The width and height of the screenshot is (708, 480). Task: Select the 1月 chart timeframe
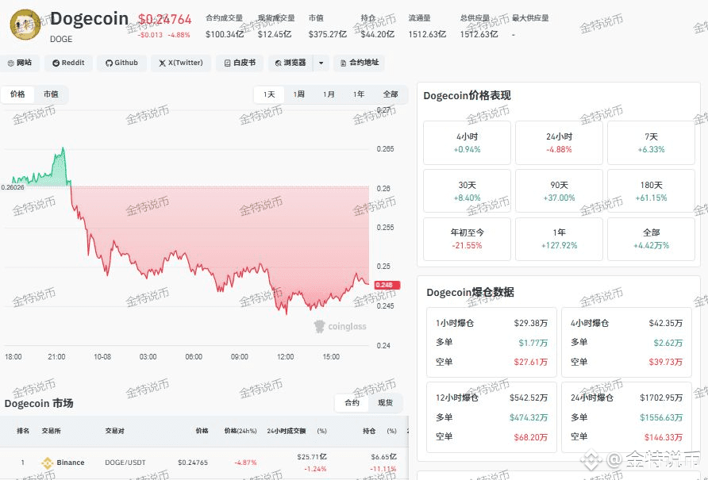pyautogui.click(x=329, y=94)
